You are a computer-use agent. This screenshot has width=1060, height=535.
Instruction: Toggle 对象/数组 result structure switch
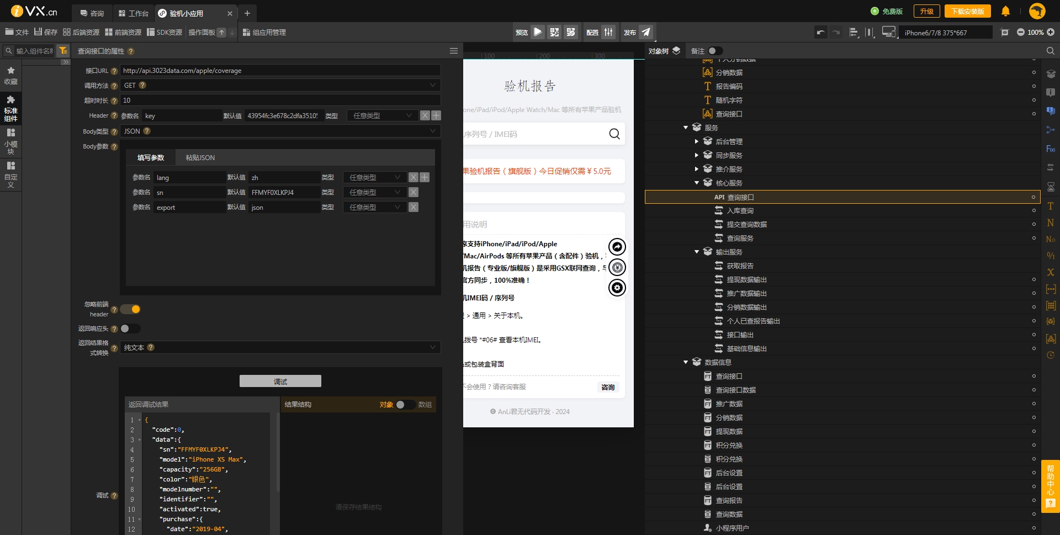[405, 405]
